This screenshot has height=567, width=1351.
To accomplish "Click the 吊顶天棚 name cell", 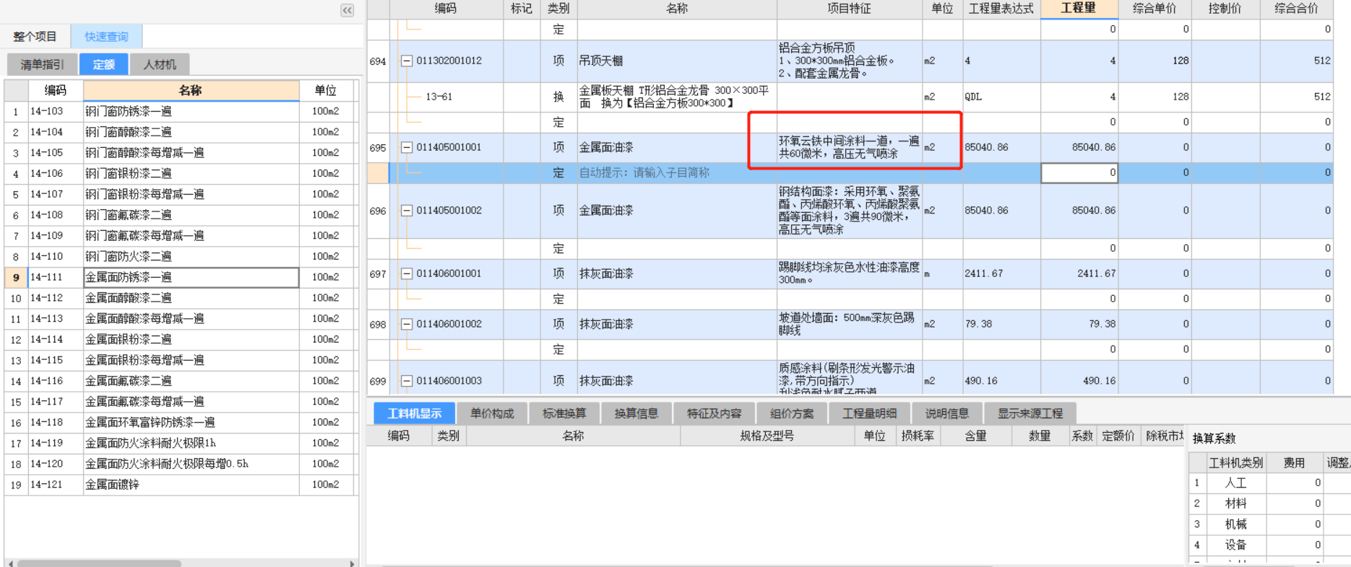I will (677, 61).
